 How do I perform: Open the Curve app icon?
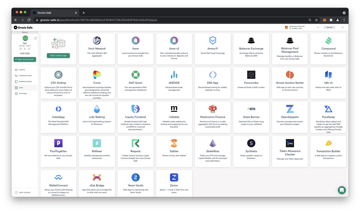point(97,75)
